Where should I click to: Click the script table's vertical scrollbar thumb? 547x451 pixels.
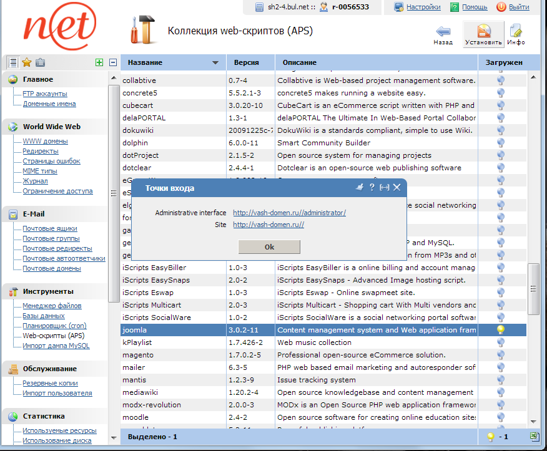tap(533, 287)
